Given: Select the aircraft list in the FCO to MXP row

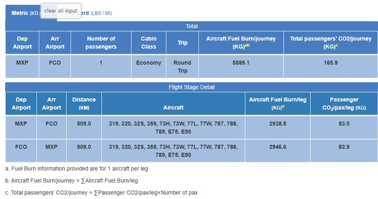Looking at the screenshot, I should point(173,151).
